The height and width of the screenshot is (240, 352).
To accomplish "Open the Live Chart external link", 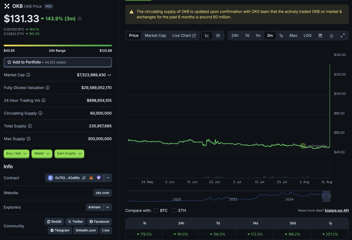I will (184, 36).
